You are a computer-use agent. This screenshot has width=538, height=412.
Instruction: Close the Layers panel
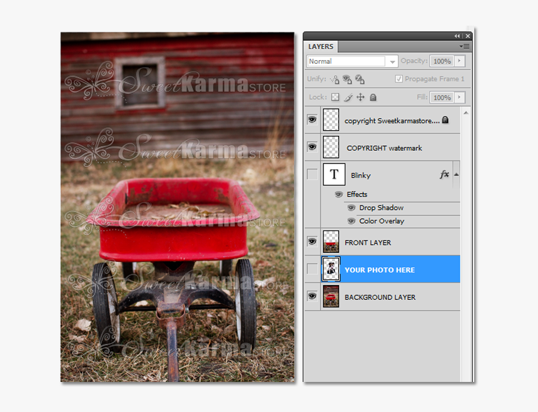pyautogui.click(x=468, y=36)
